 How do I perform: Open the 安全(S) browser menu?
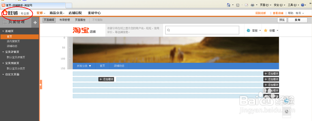pyautogui.click(x=279, y=5)
